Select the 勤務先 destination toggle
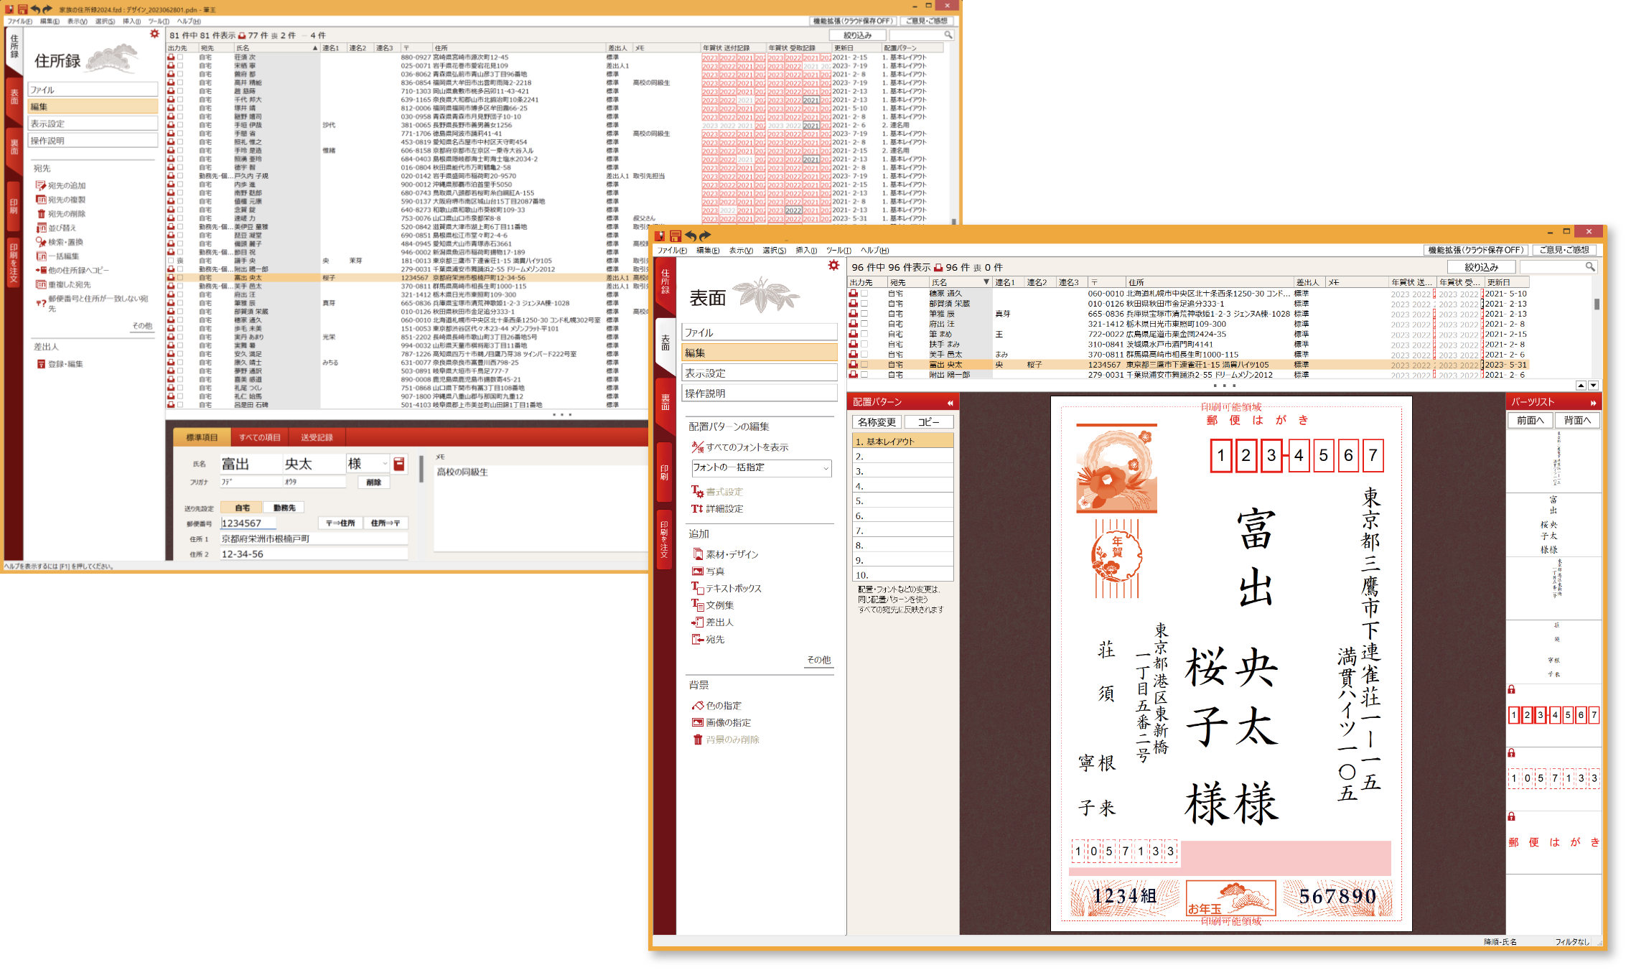1626x970 pixels. [x=284, y=508]
